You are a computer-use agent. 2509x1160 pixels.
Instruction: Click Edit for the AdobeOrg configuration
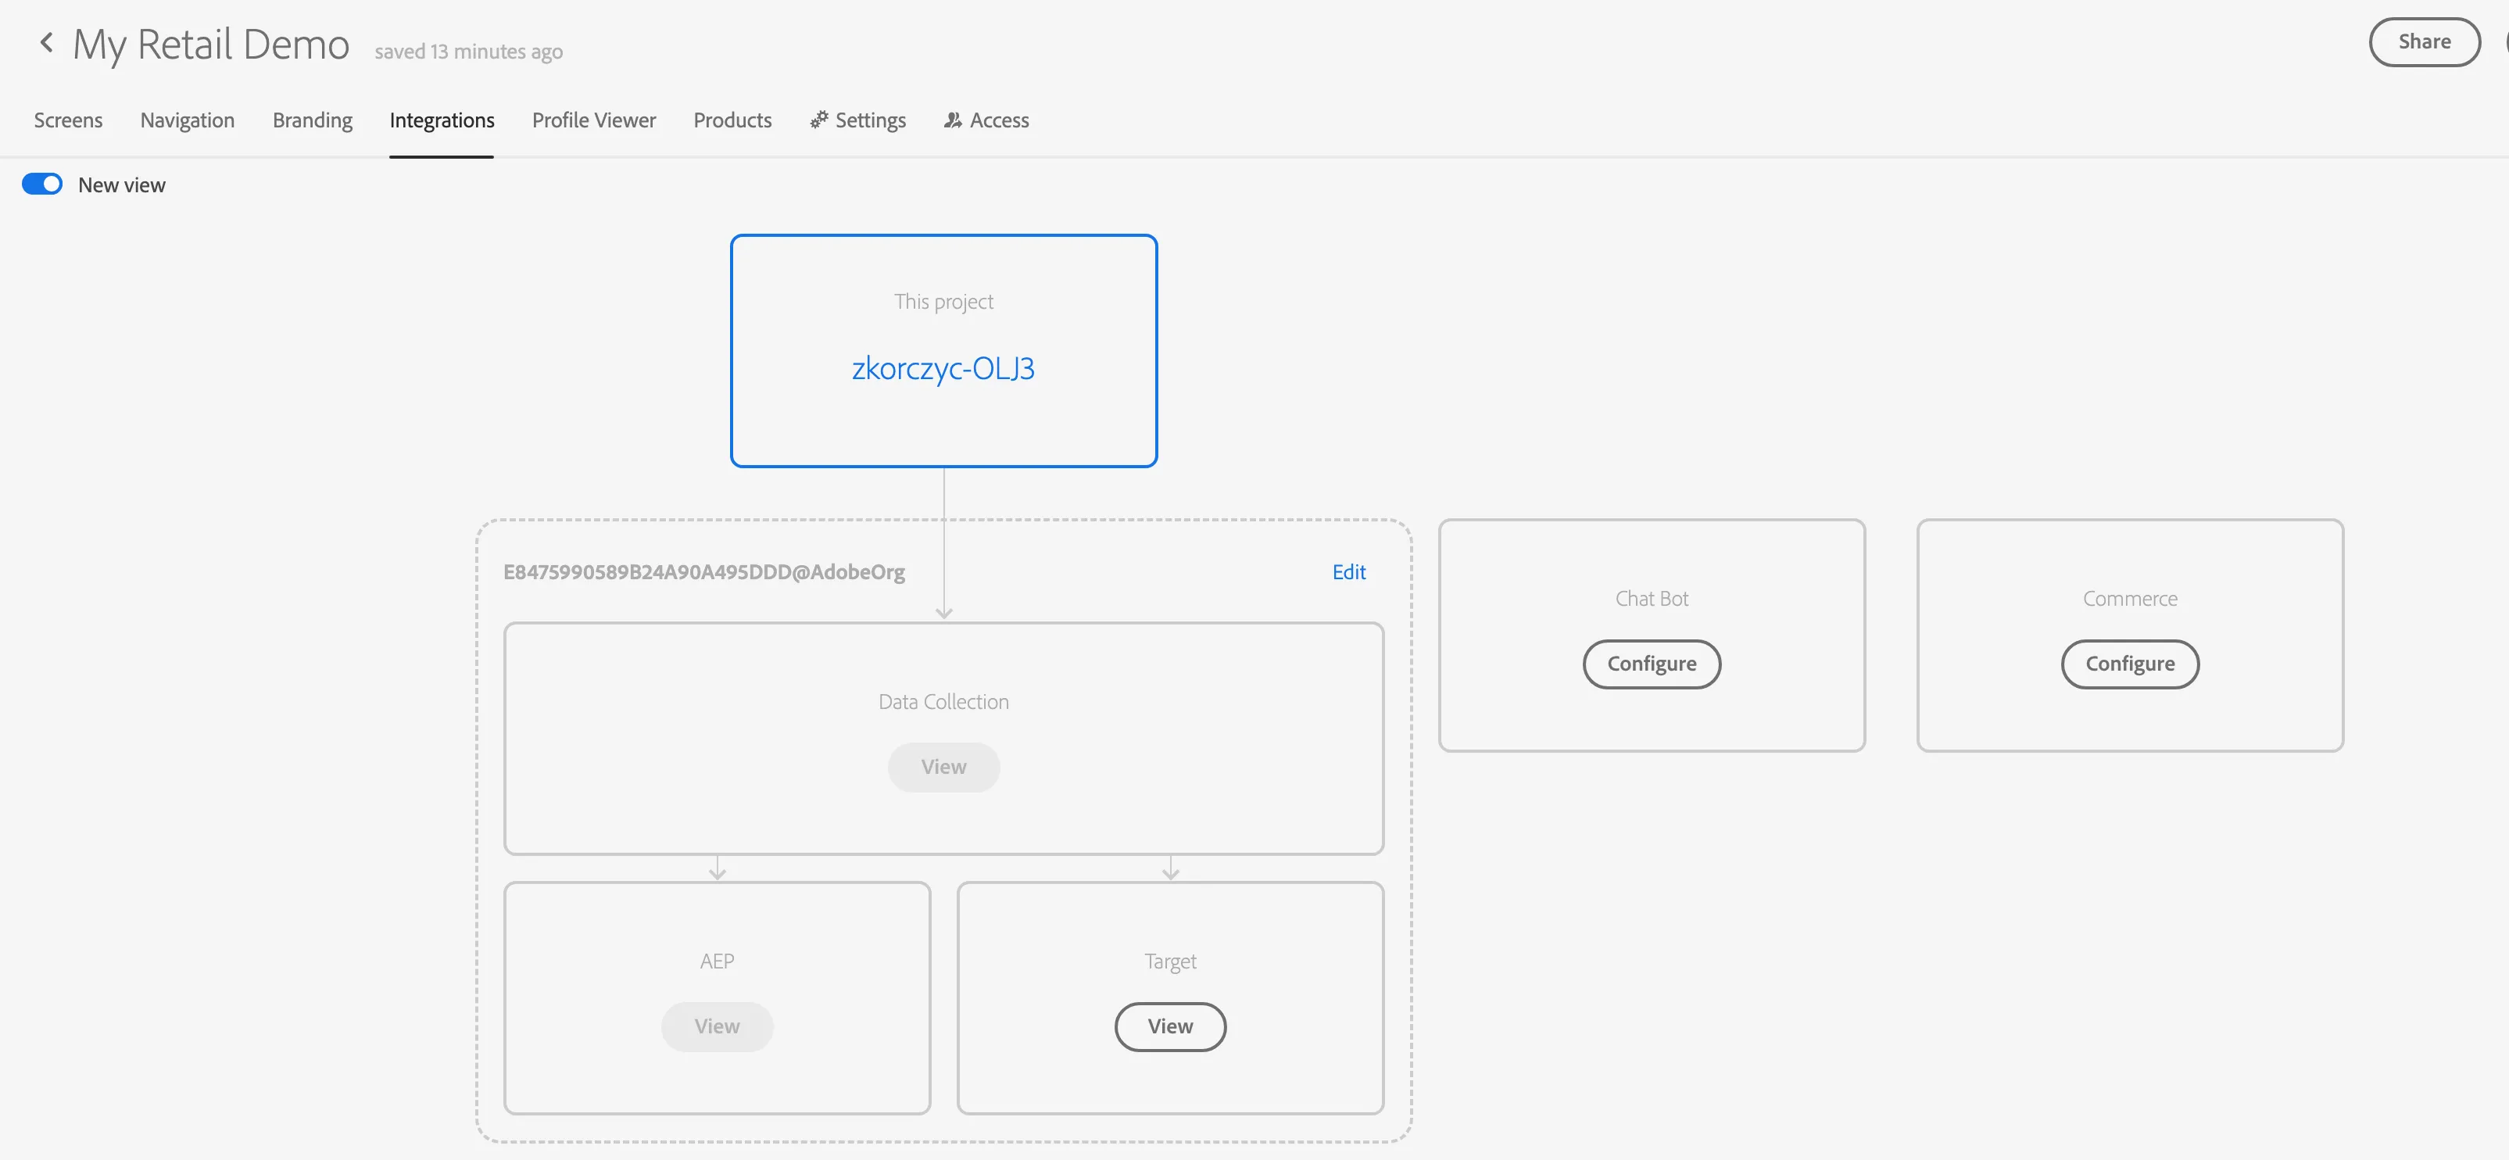coord(1349,571)
